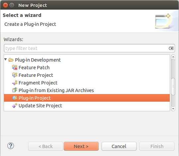Click the Fragment Project puzzle icon

(x=15, y=83)
